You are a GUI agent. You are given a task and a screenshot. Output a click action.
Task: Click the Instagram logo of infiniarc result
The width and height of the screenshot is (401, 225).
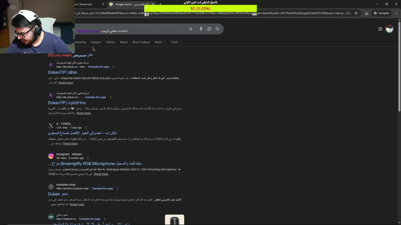click(x=51, y=156)
